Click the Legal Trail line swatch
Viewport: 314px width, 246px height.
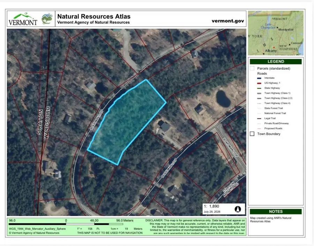coord(259,118)
